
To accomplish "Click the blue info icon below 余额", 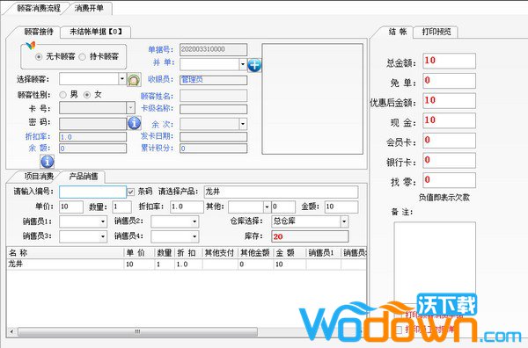I will 48,162.
